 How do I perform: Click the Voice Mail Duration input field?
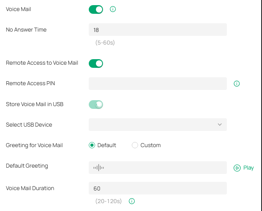tap(157, 188)
